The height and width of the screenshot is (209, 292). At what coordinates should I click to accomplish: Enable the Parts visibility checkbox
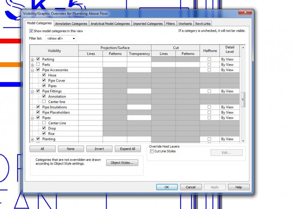38,64
